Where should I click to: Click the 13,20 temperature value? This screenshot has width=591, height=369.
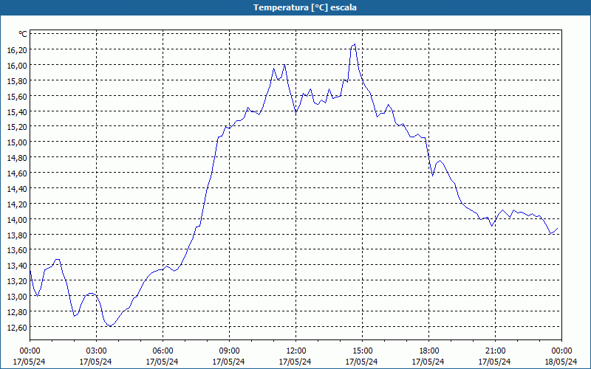click(x=17, y=281)
